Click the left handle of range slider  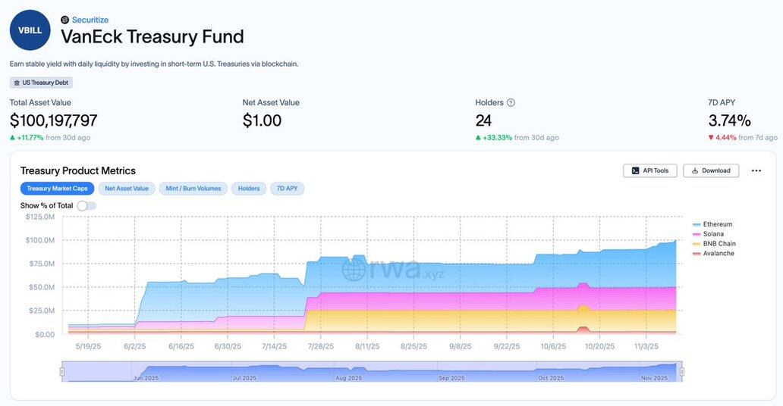click(x=62, y=371)
